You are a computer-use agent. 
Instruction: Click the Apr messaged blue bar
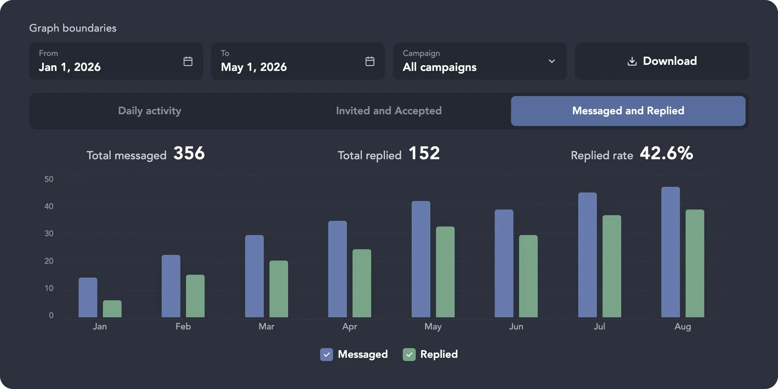pyautogui.click(x=338, y=269)
